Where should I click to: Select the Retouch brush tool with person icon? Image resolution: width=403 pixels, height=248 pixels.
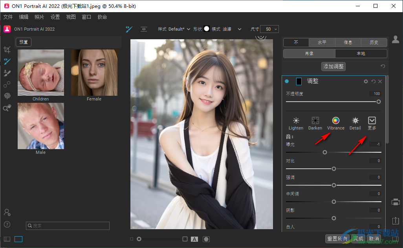pyautogui.click(x=7, y=73)
